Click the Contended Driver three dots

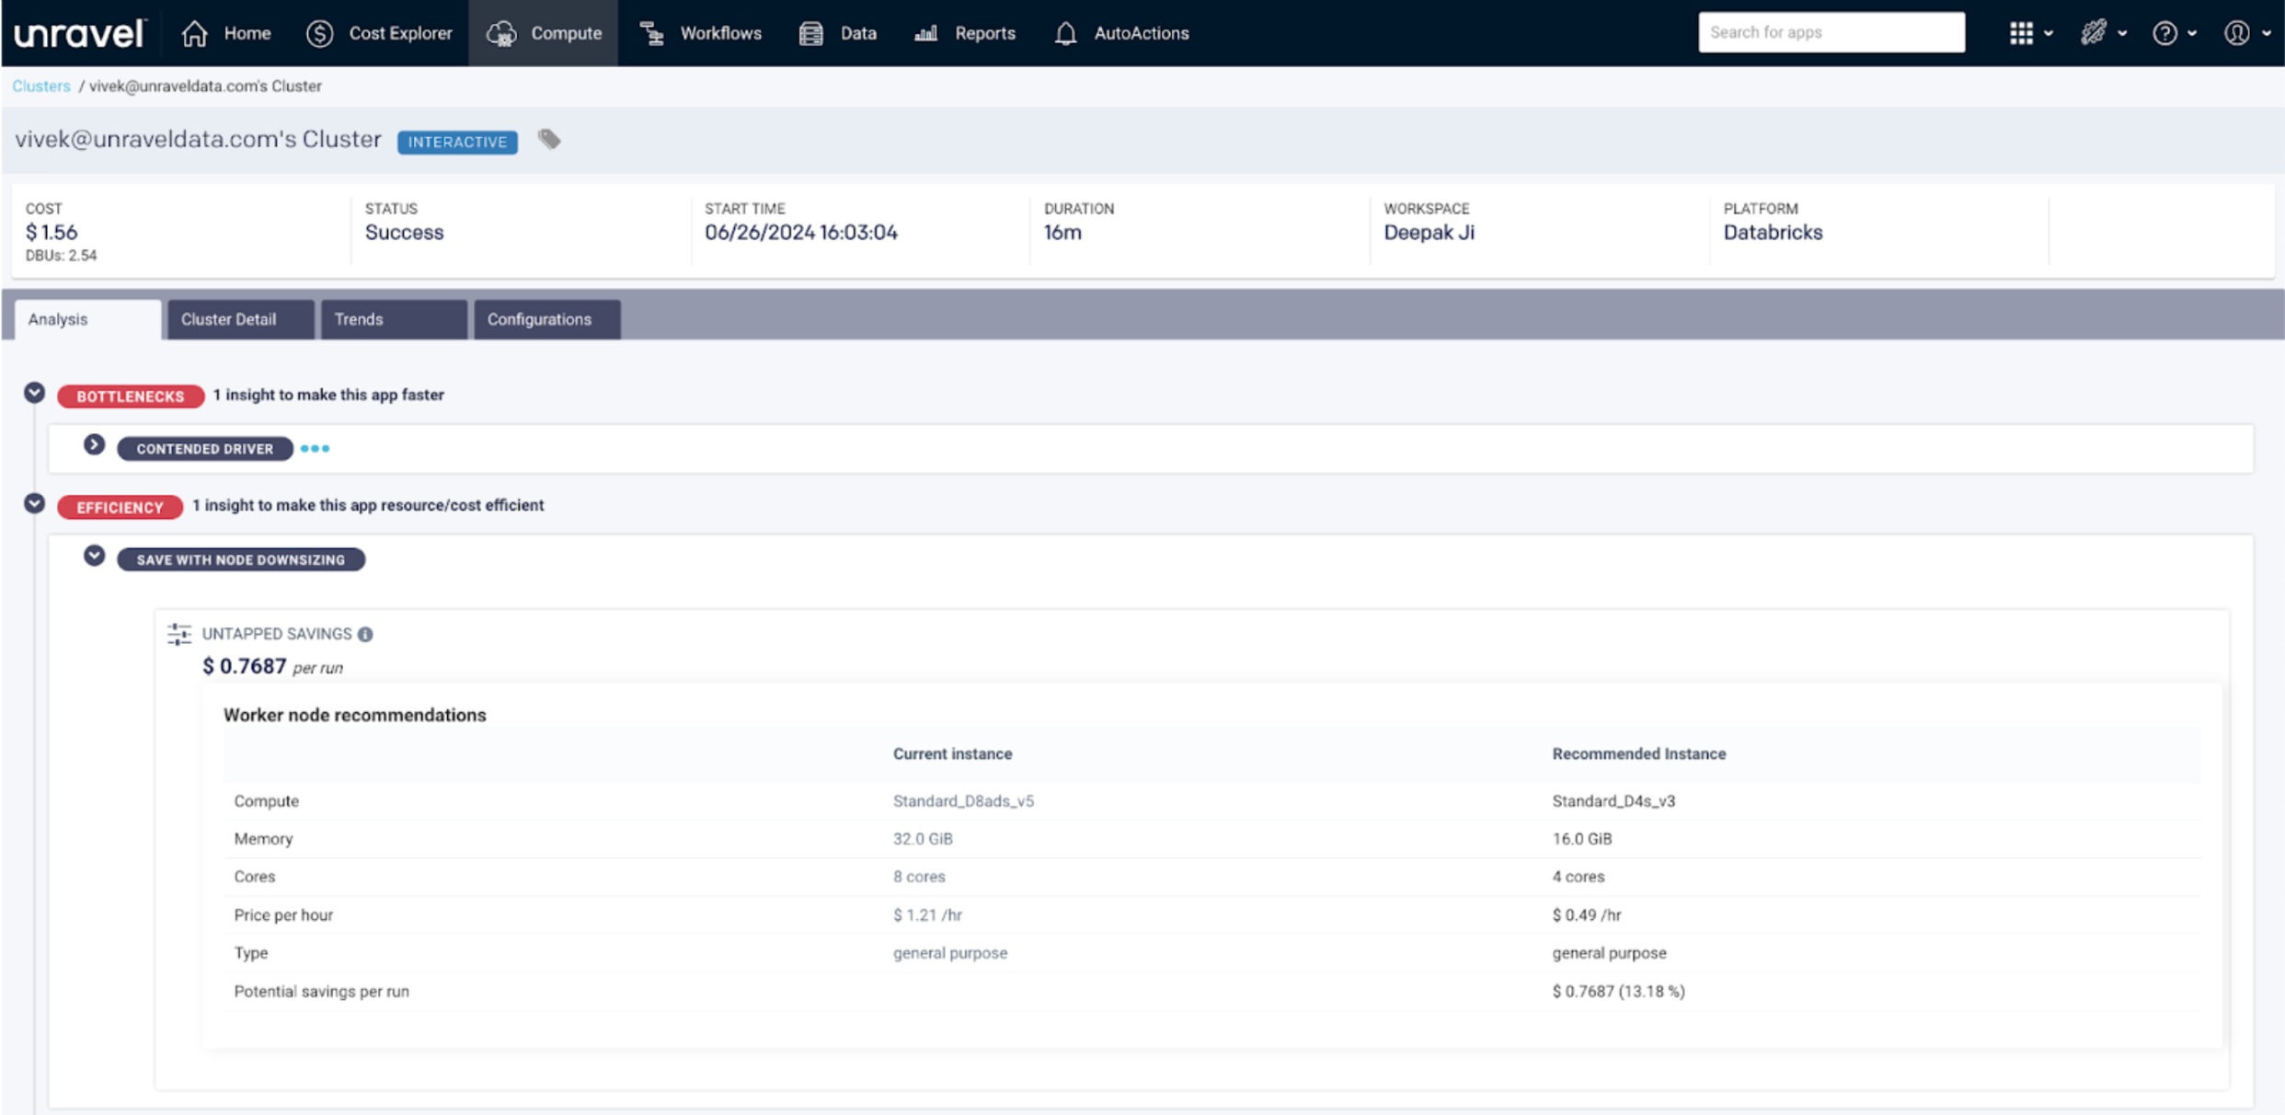(x=315, y=449)
